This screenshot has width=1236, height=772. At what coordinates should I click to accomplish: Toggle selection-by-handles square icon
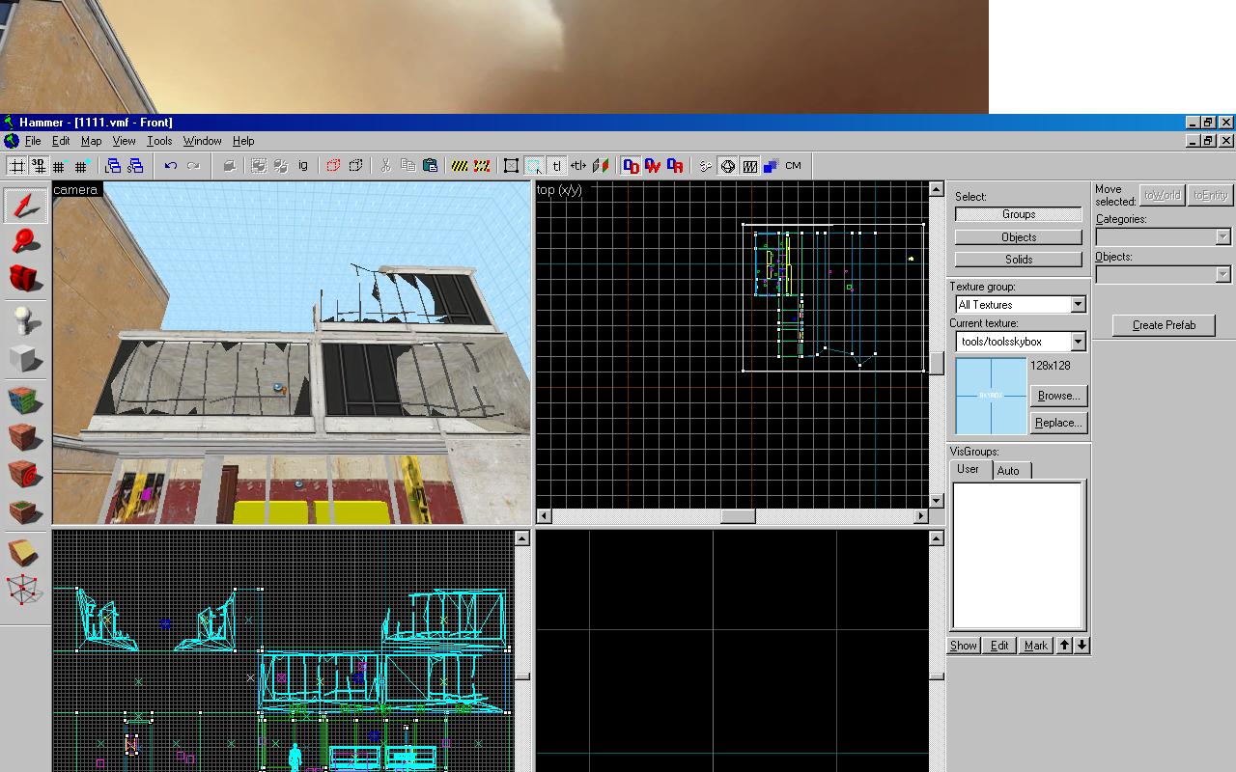pyautogui.click(x=512, y=166)
